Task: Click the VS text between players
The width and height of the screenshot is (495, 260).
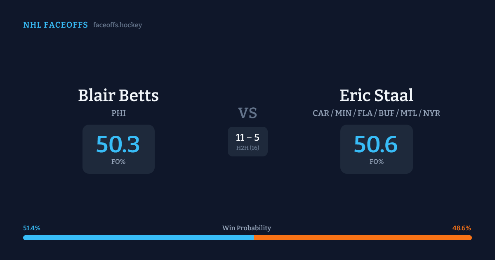Action: click(x=247, y=113)
